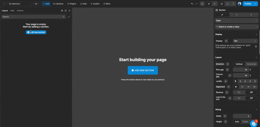Open the settings arrows tab in Section panel
This screenshot has width=260, height=127.
237,15
